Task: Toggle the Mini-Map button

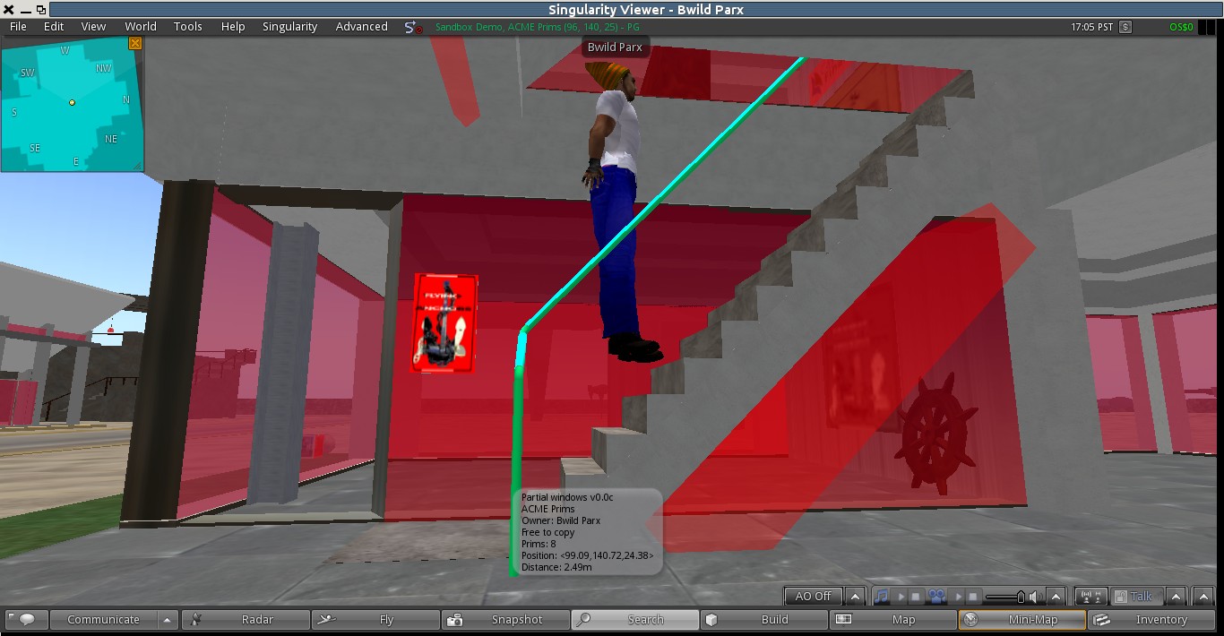Action: (1022, 619)
